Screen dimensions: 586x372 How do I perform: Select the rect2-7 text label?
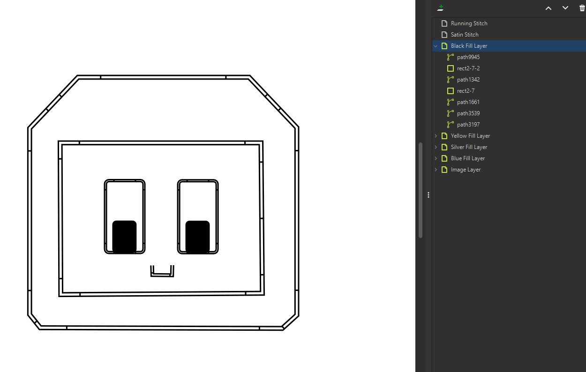[466, 91]
